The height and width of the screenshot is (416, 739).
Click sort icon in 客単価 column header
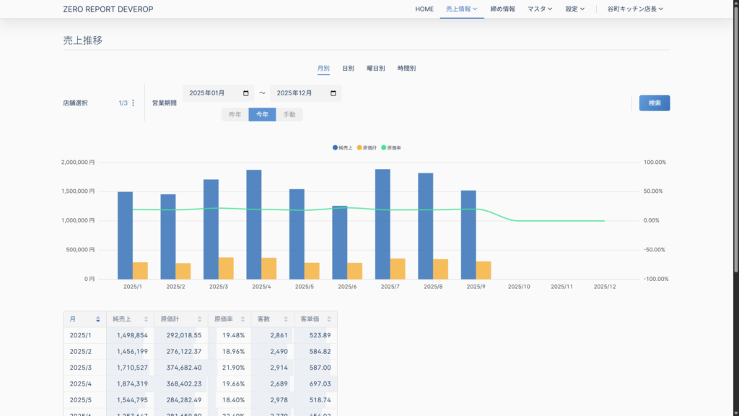tap(330, 318)
